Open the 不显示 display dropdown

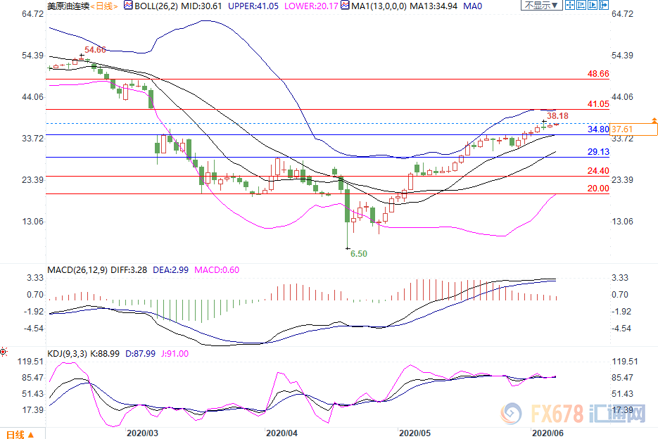tap(540, 6)
